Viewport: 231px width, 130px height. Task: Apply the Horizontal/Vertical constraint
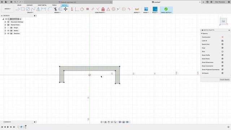72,9
